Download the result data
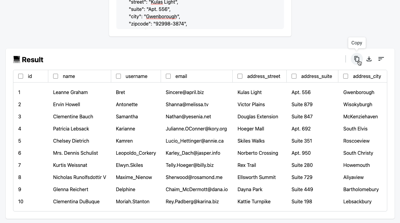This screenshot has height=223, width=400. (x=369, y=59)
